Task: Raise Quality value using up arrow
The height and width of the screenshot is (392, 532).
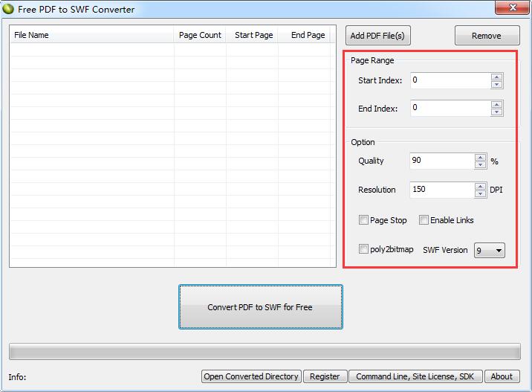Action: (480, 157)
